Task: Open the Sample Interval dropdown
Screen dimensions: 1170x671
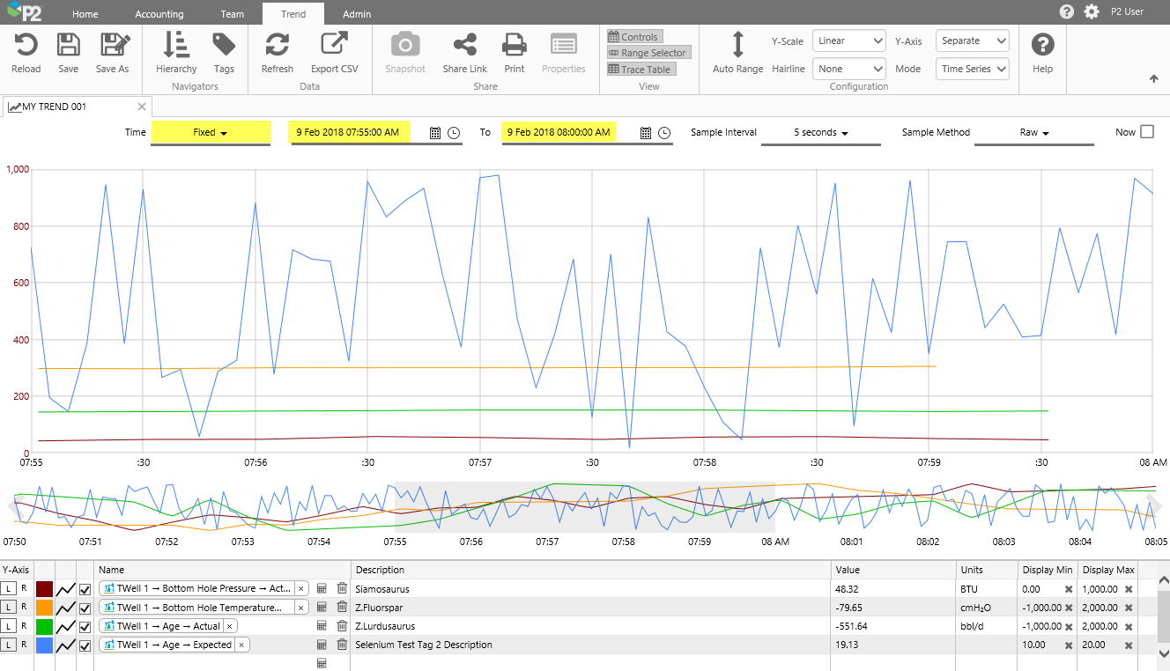Action: click(820, 133)
